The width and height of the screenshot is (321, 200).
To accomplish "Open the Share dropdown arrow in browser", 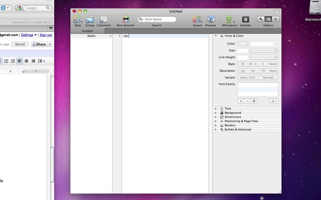I will pyautogui.click(x=50, y=44).
